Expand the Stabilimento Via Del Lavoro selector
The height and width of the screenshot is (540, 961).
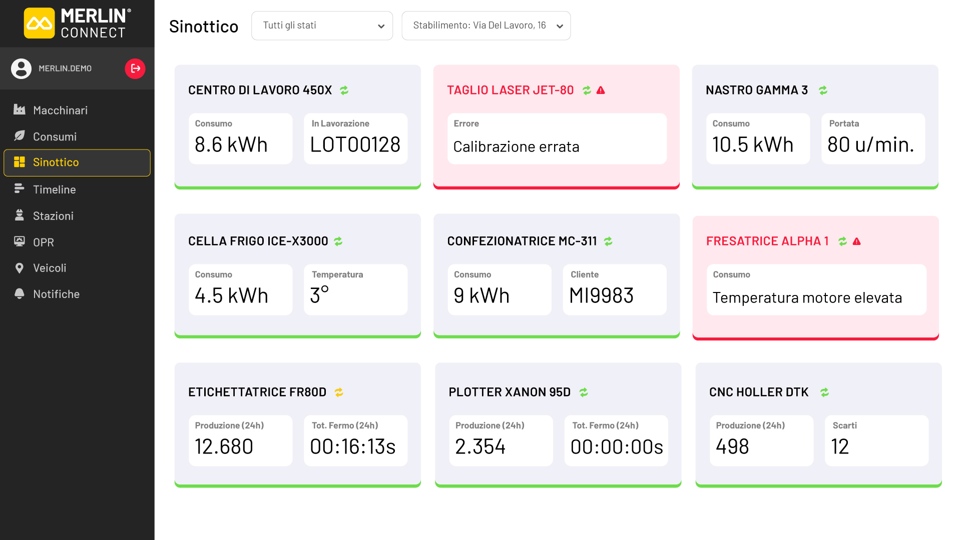click(x=486, y=25)
